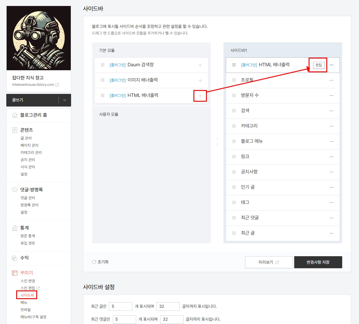This screenshot has width=359, height=324.
Task: Click the 변경사항 저장 save button
Action: (x=318, y=262)
